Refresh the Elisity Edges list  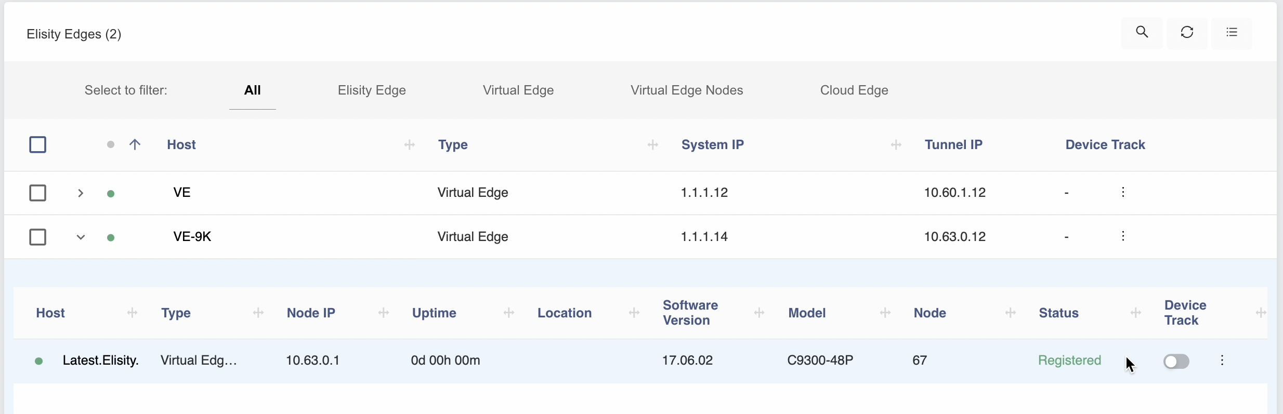[1187, 32]
